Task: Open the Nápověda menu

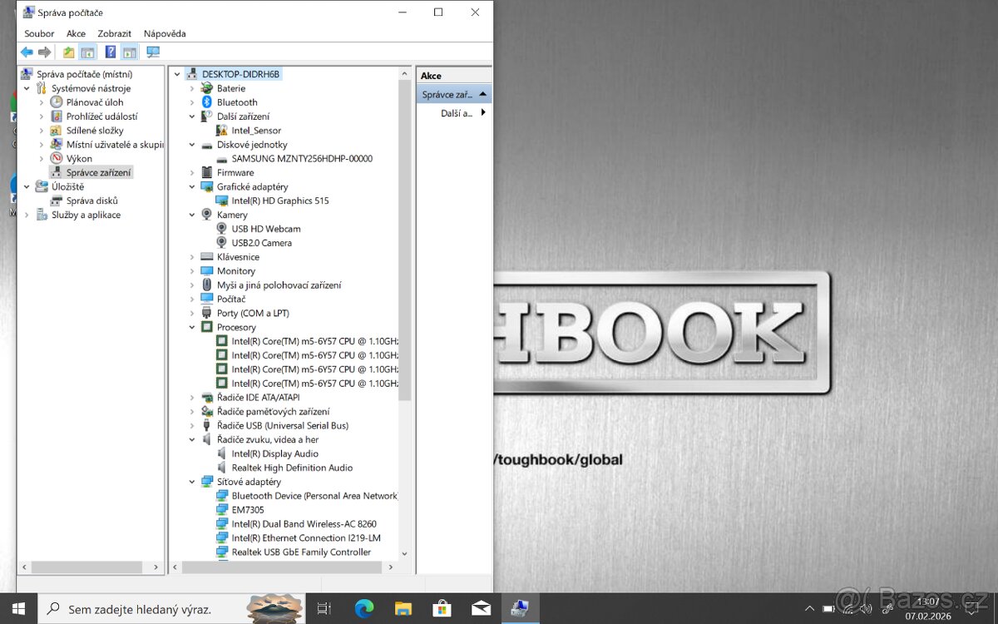Action: [164, 33]
